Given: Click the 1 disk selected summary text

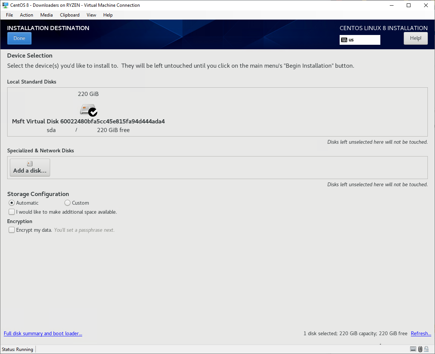Looking at the screenshot, I should [355, 334].
